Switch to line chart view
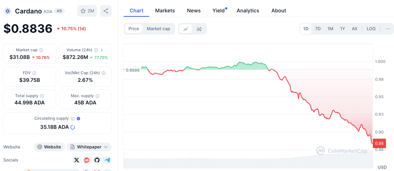Screen dimensions: 394x171 (186, 29)
